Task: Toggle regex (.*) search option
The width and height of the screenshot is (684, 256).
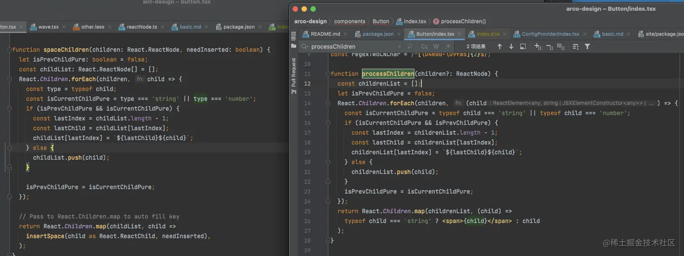Action: point(448,46)
